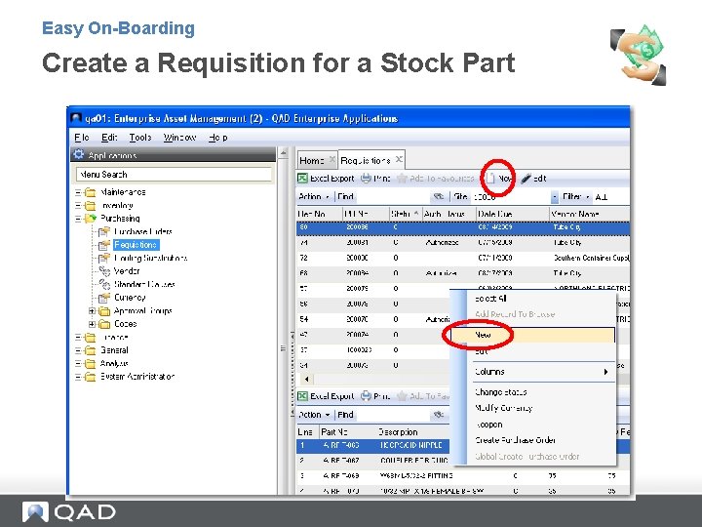
Task: Open the Columns submenu
Action: 543,372
